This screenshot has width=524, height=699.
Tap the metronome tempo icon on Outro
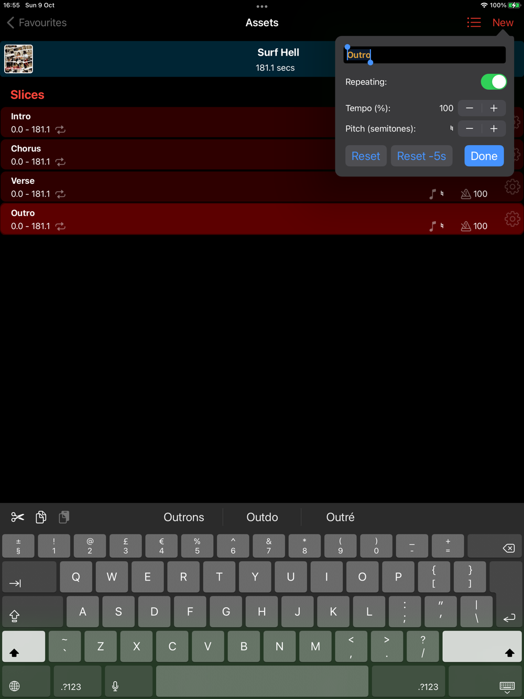[x=465, y=226]
